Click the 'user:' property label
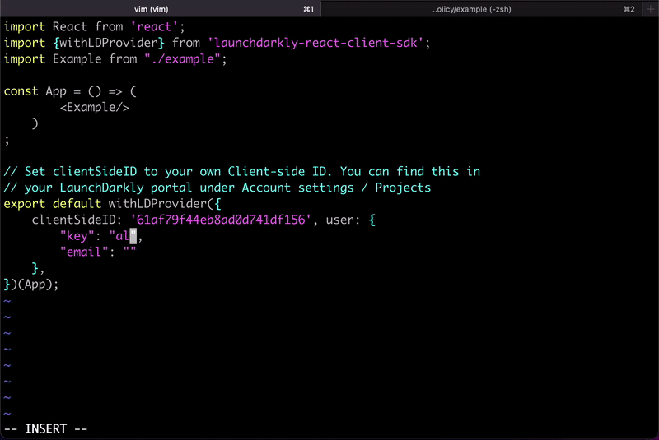Image resolution: width=659 pixels, height=440 pixels. click(x=344, y=220)
